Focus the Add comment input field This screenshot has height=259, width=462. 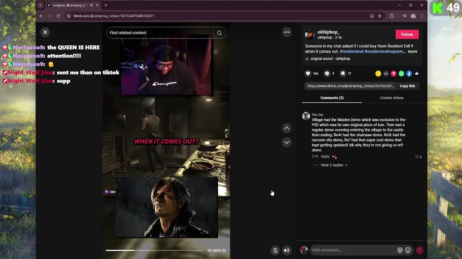(354, 250)
